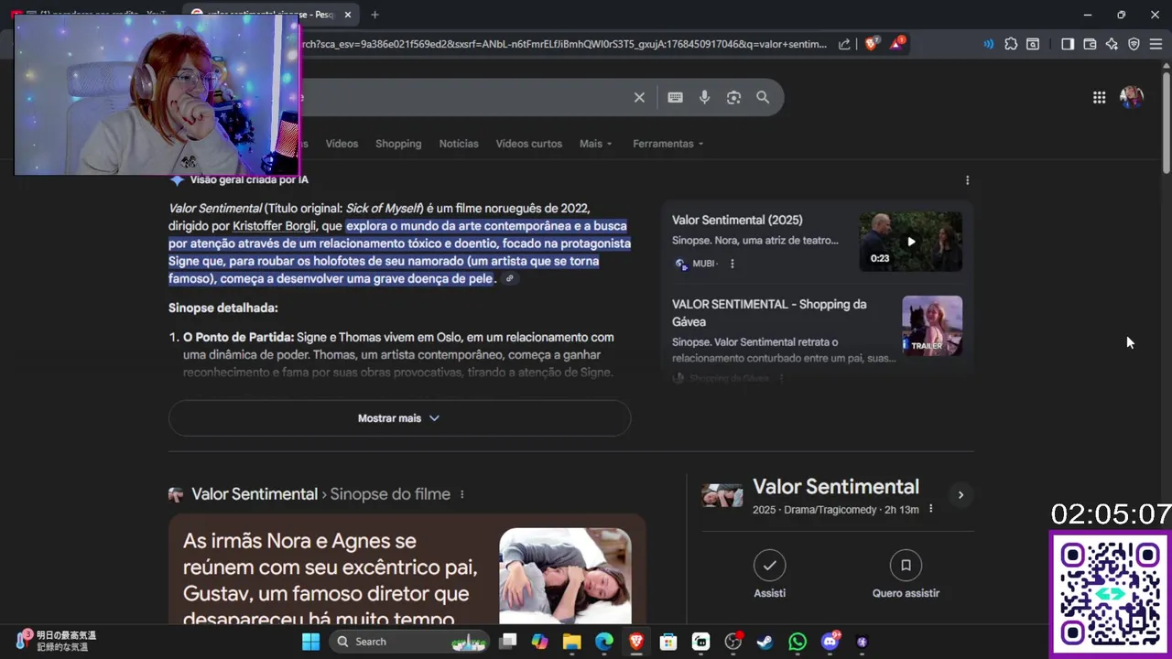Open the weather widget on taskbar
The image size is (1172, 659).
click(57, 641)
